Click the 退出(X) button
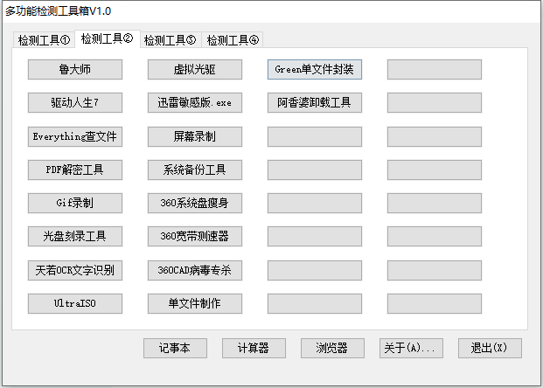The width and height of the screenshot is (543, 388). (490, 348)
